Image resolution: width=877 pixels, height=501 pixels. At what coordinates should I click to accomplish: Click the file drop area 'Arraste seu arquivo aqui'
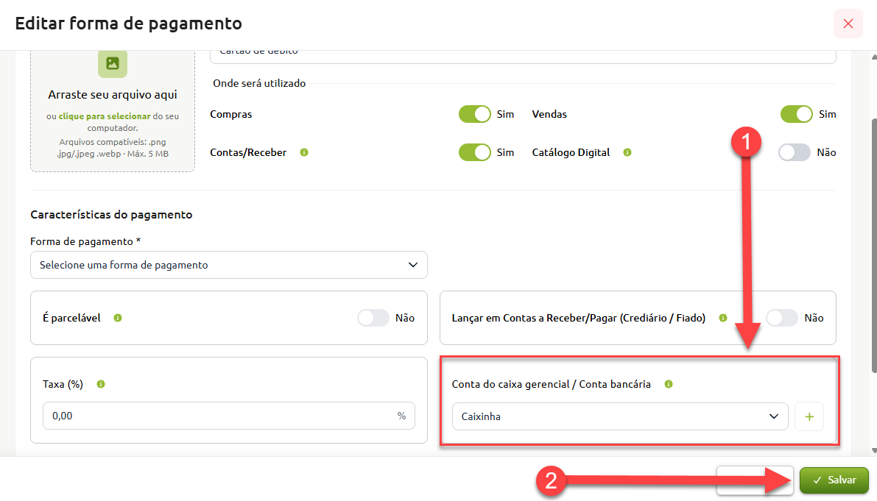[x=113, y=110]
